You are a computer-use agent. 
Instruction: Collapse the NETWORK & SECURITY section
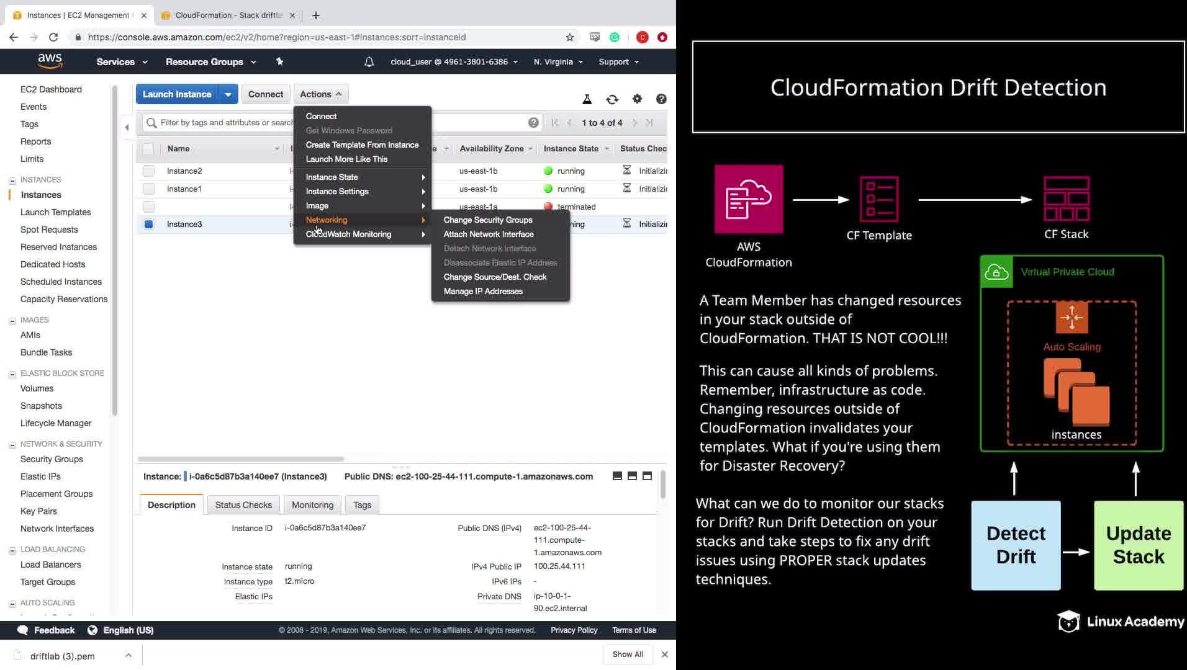[x=12, y=445]
